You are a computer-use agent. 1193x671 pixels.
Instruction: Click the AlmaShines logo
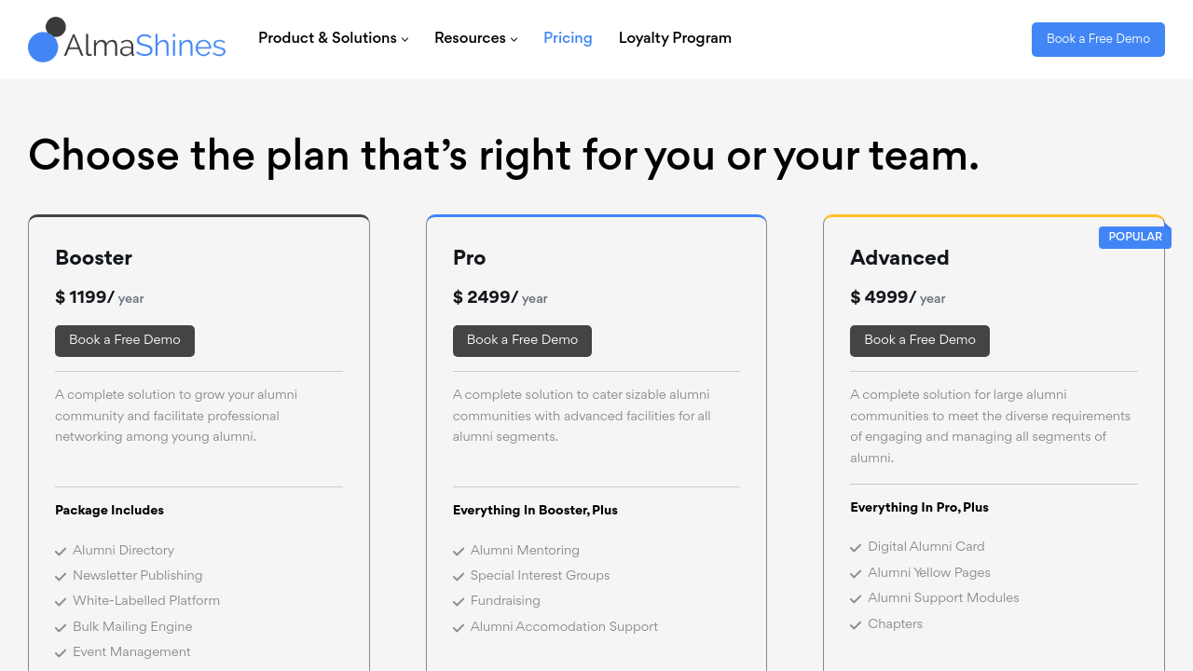tap(127, 40)
